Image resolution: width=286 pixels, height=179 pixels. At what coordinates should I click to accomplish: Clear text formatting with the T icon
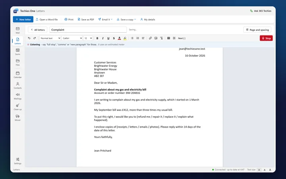click(161, 38)
